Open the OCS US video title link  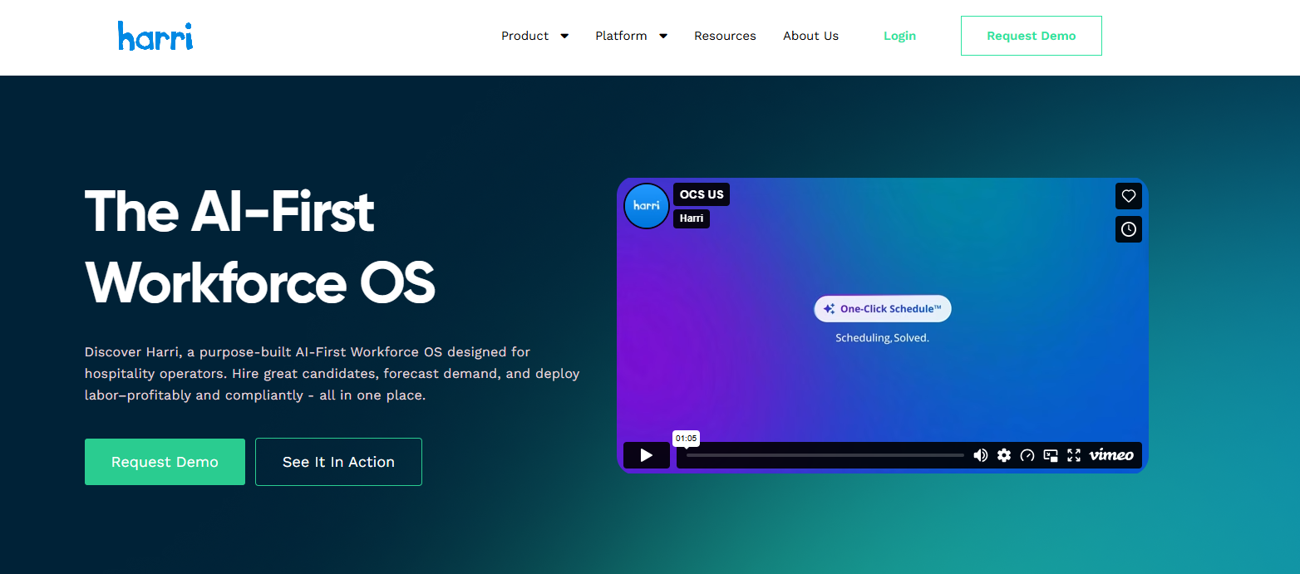pos(702,194)
